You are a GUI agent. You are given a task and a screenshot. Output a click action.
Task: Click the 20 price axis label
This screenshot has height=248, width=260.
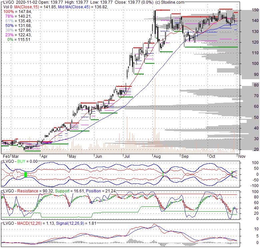tap(256, 149)
